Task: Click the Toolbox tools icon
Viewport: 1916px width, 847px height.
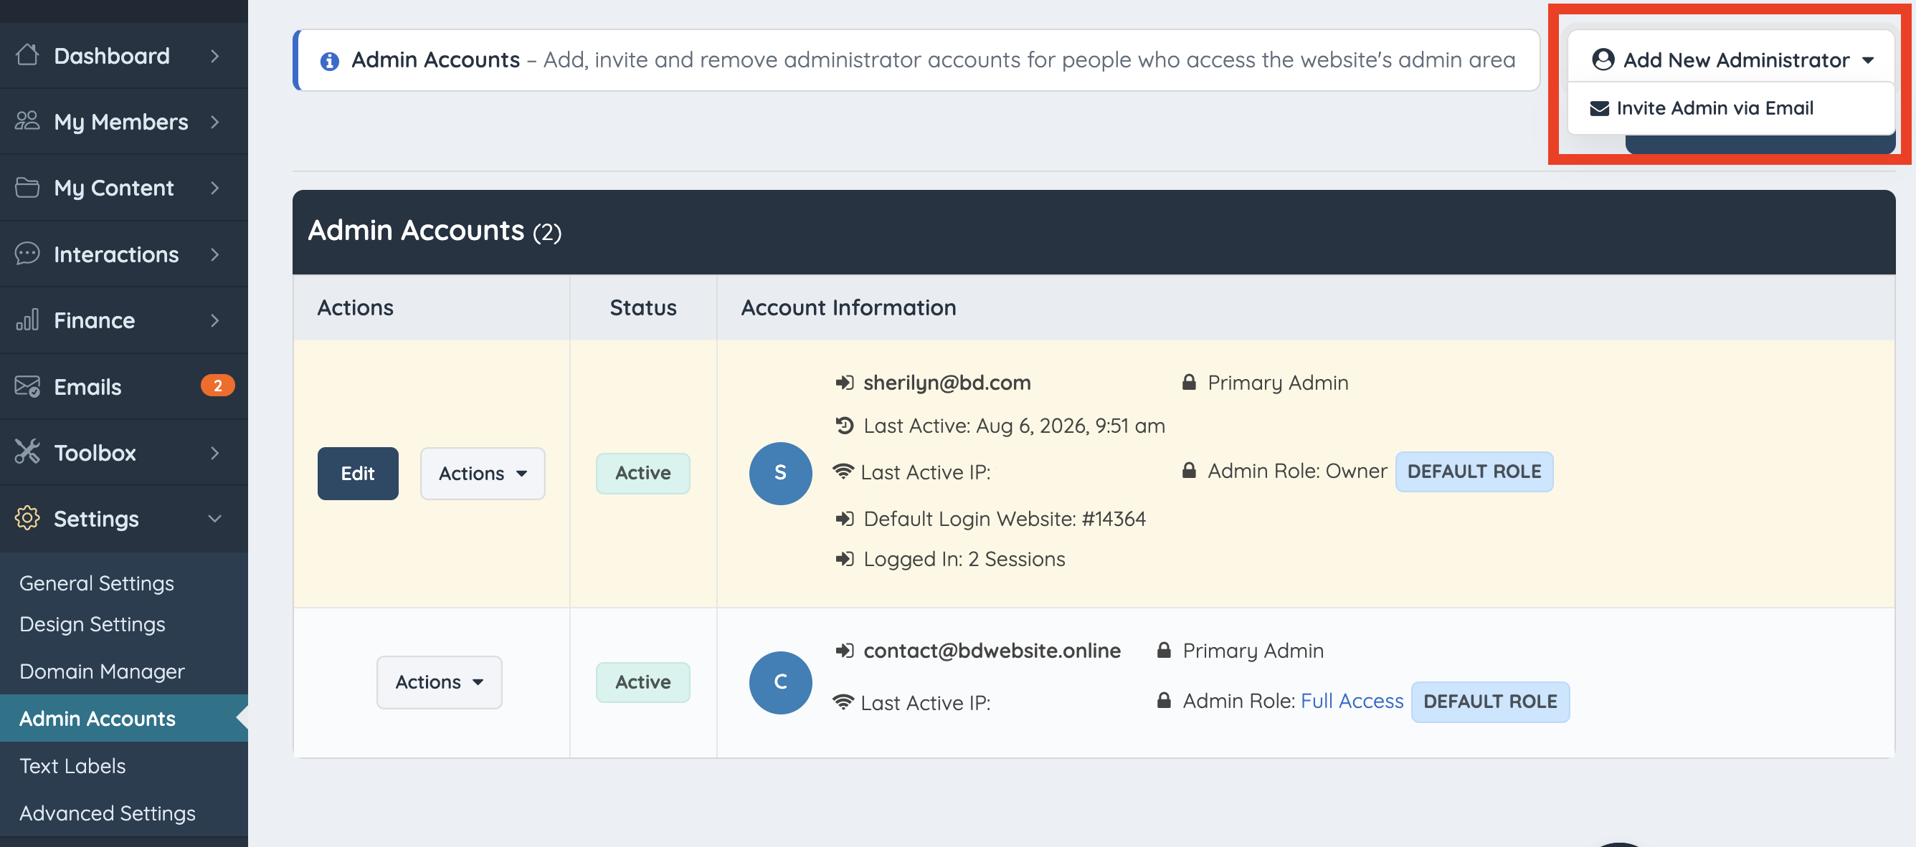Action: [27, 451]
